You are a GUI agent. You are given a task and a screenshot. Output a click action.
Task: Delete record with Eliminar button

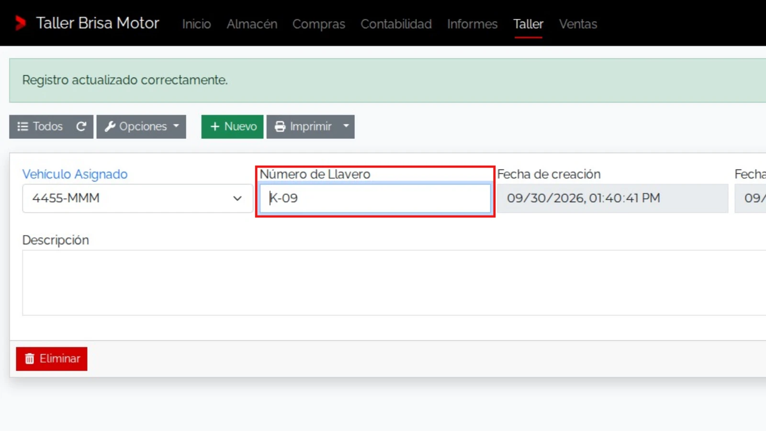click(x=52, y=359)
